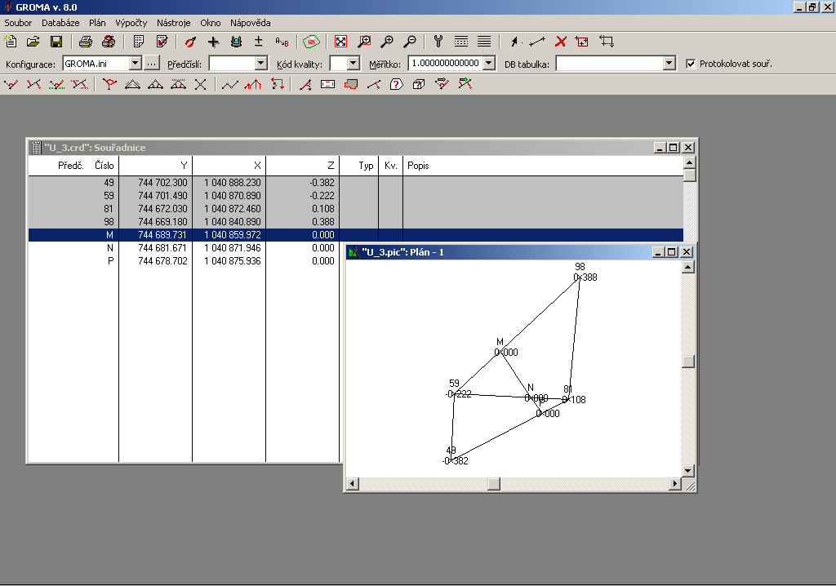Screen dimensions: 836x586
Task: Select the red X delete tool
Action: [x=560, y=42]
